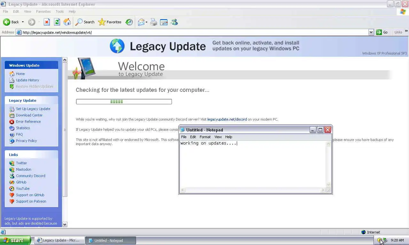Open the IE Tools menu

pyautogui.click(x=60, y=11)
